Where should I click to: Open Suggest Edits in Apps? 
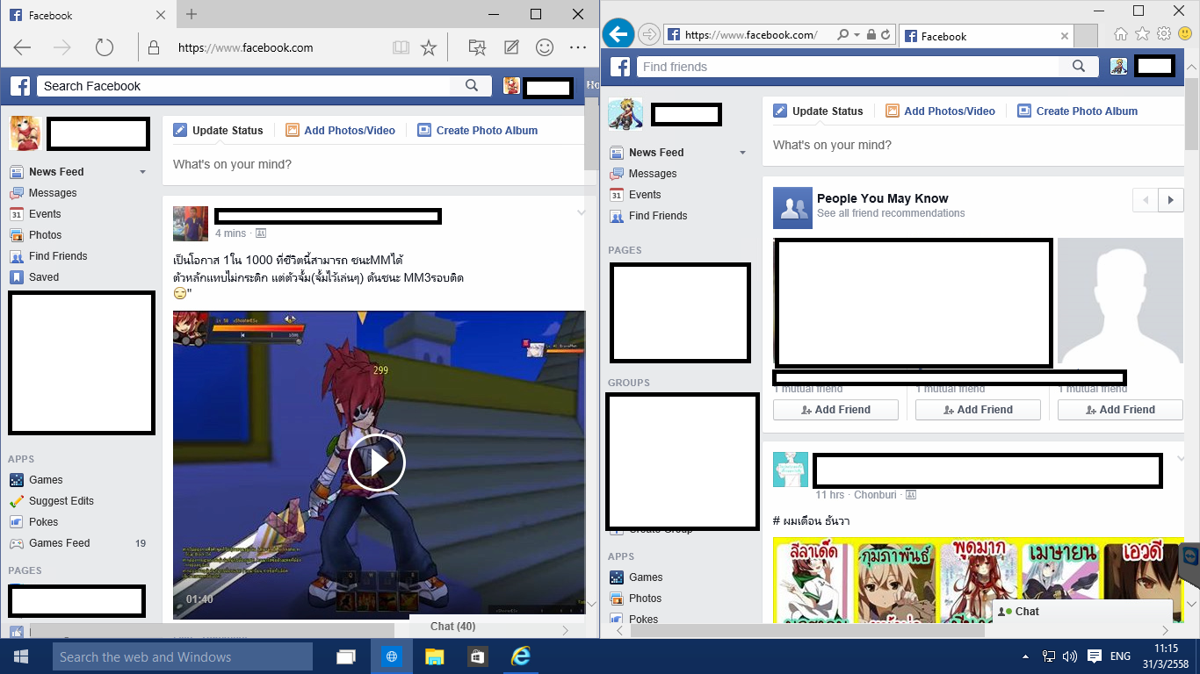[61, 501]
